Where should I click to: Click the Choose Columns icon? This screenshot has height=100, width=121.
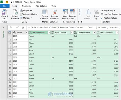click(x=45, y=12)
